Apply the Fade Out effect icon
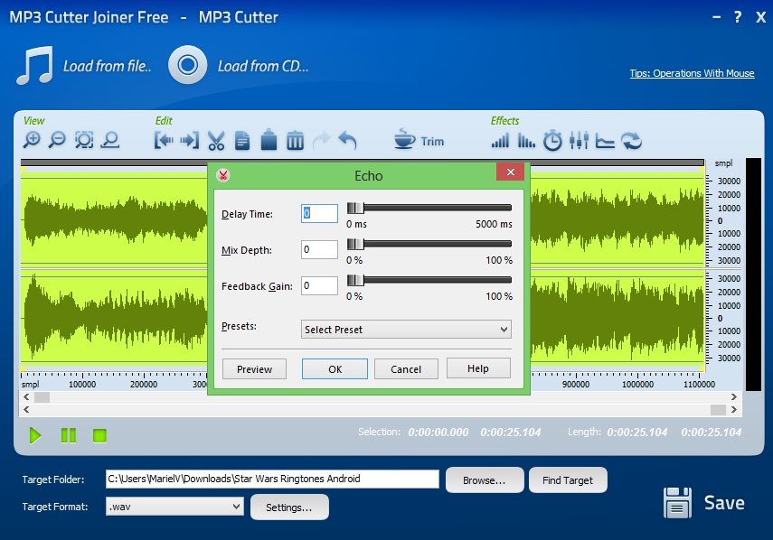This screenshot has height=540, width=773. [526, 141]
